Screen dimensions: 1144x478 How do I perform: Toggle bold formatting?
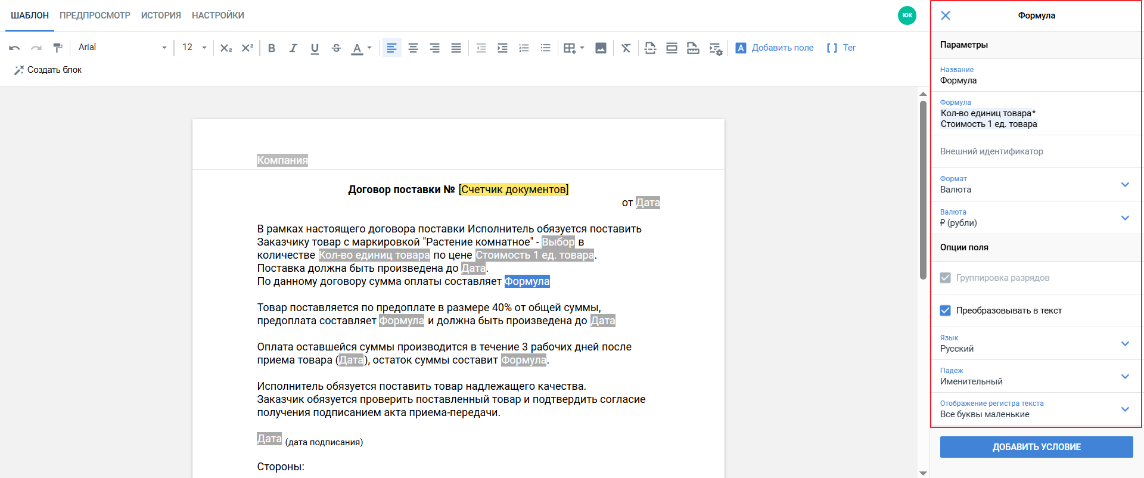tap(272, 48)
